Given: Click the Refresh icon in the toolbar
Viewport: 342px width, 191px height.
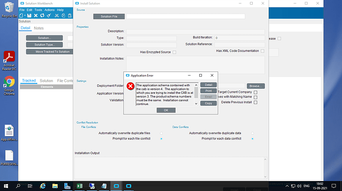Looking at the screenshot, I should coord(42,15).
